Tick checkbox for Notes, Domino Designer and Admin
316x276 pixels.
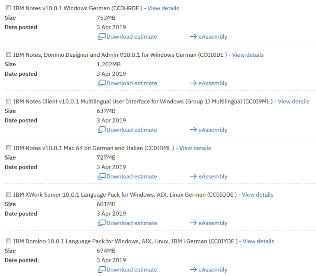pos(9,54)
